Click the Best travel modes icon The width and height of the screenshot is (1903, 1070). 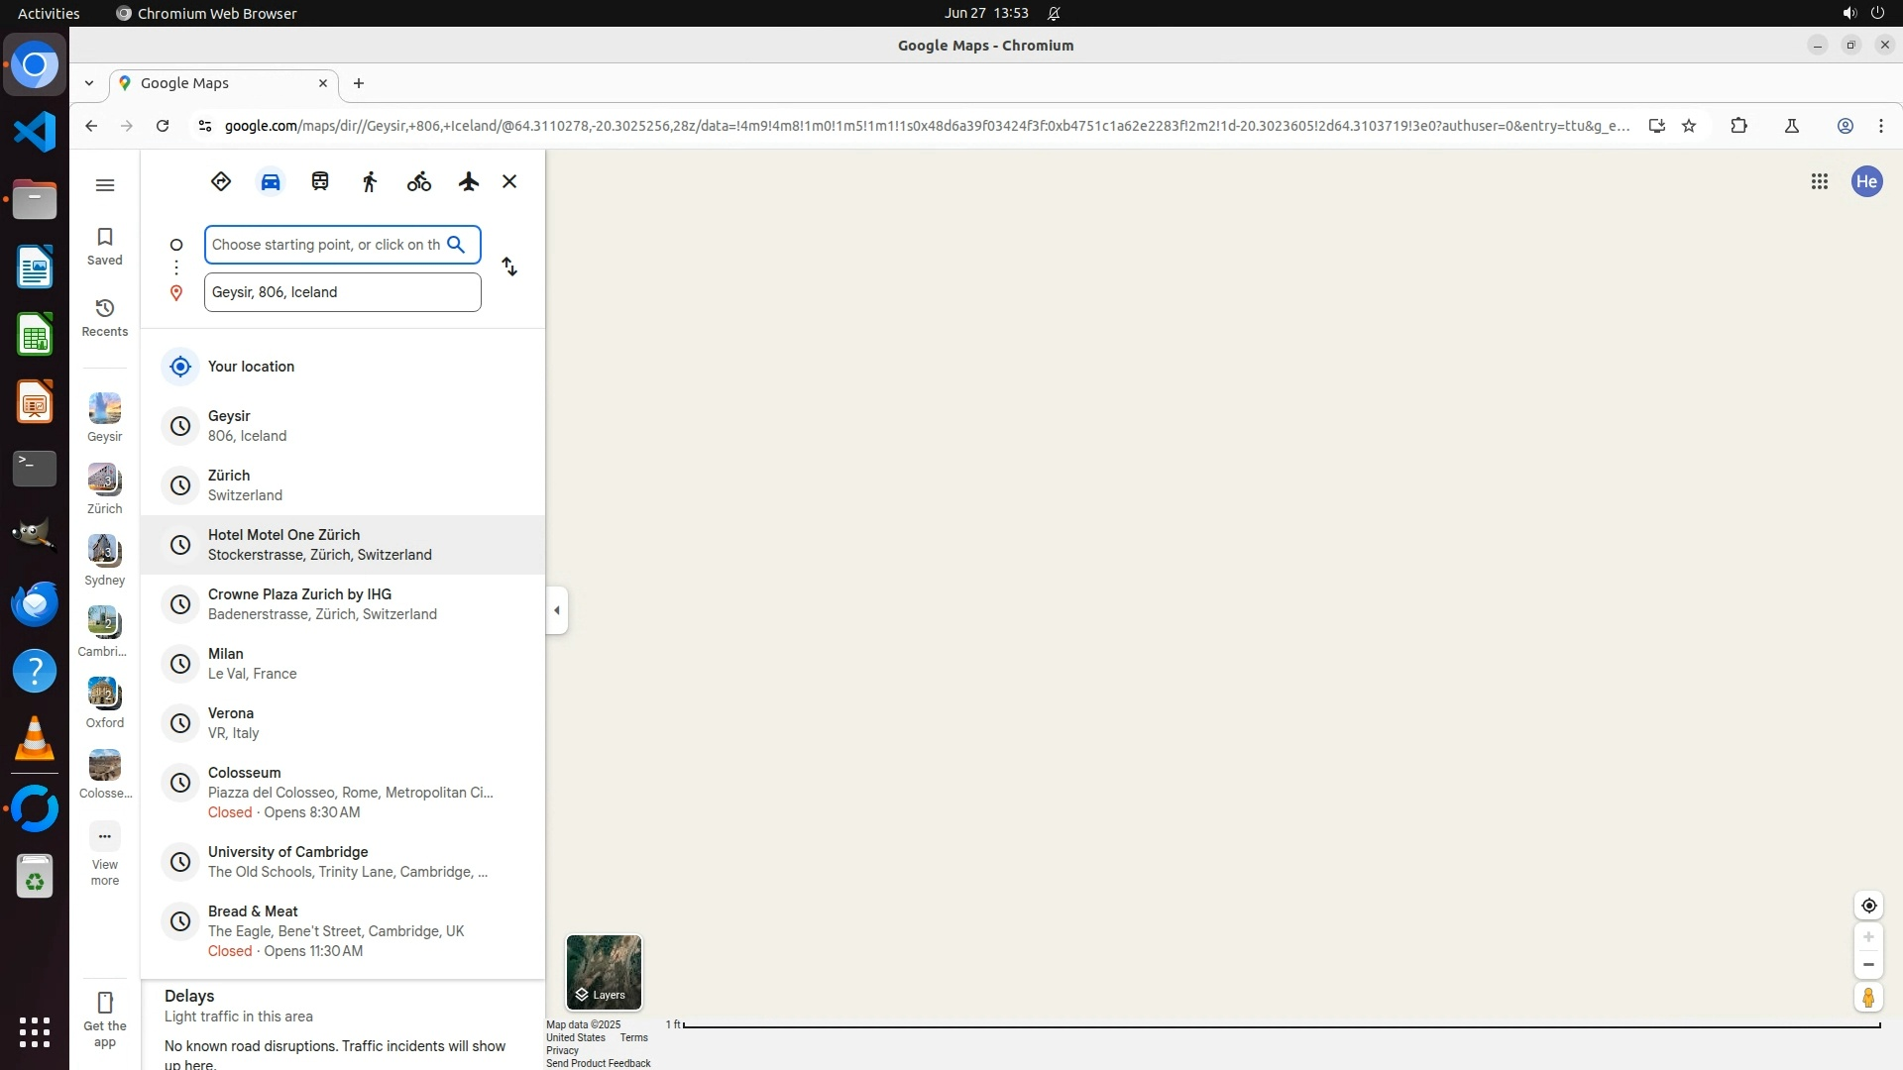[221, 182]
